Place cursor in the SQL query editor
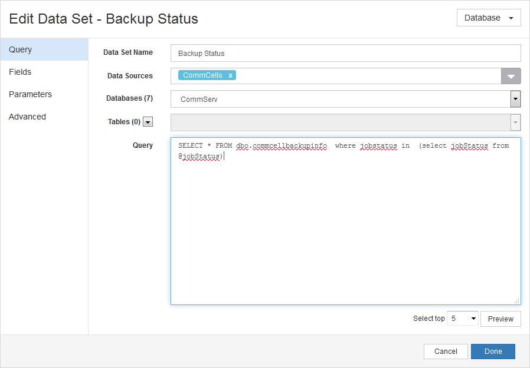530x368 pixels. 345,221
